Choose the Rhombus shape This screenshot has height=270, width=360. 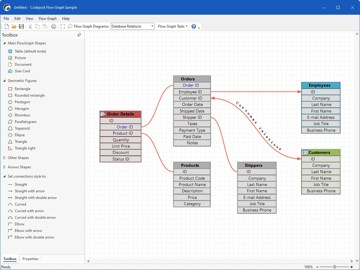pyautogui.click(x=22, y=115)
